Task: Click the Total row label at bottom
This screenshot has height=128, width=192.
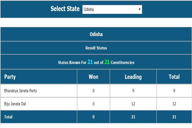Action: [8, 117]
